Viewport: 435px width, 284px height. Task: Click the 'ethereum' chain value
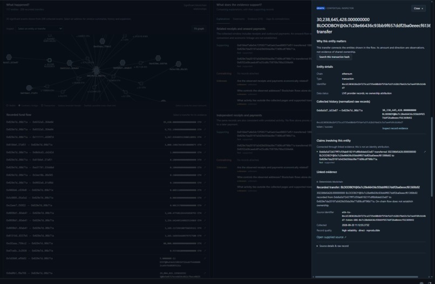(347, 74)
